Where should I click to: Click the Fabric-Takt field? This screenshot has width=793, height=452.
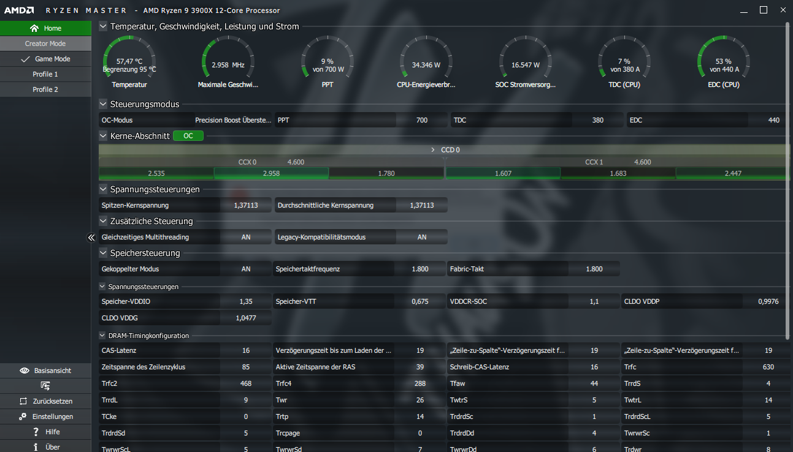533,269
